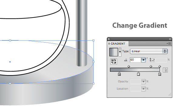The height and width of the screenshot is (111, 182).
Task: Open the Type dropdown showing Linear
Action: (149, 51)
